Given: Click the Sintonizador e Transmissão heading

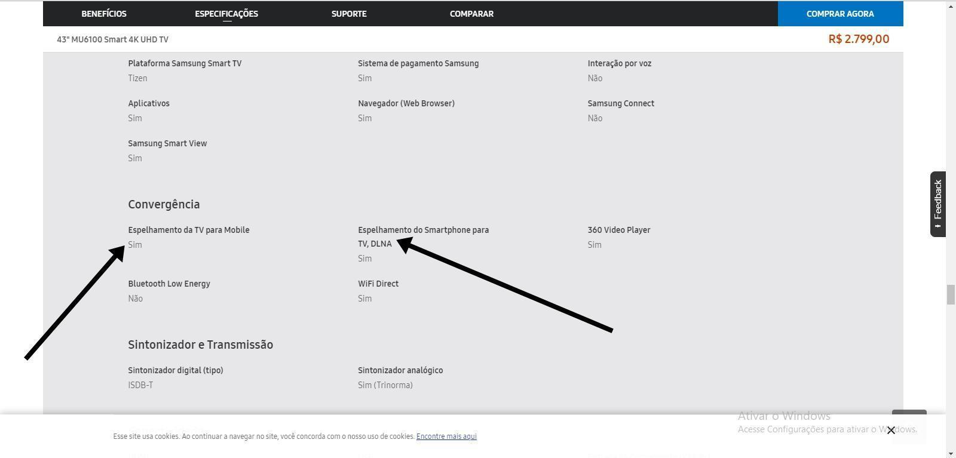Looking at the screenshot, I should tap(200, 345).
